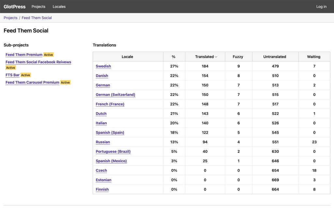Open German (Switzerland) translations

(115, 95)
